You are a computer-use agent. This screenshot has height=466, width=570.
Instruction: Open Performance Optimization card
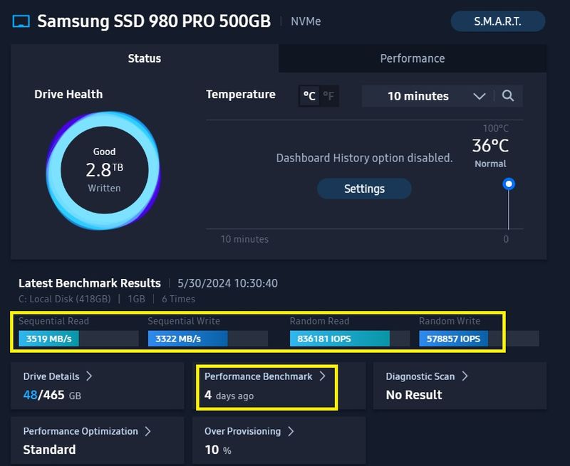pos(98,440)
